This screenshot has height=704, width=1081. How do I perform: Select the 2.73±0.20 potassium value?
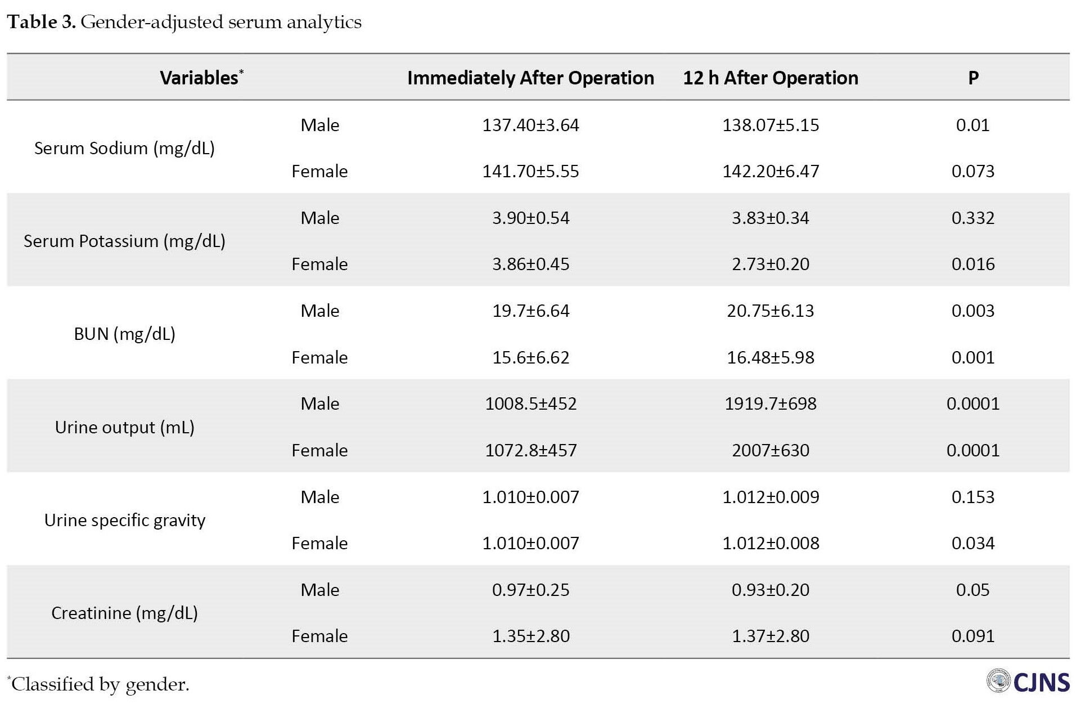coord(770,264)
